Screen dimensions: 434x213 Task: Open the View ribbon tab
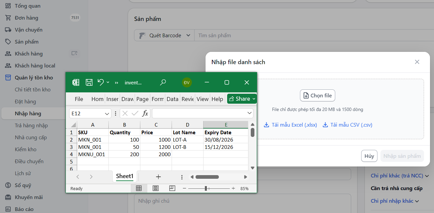pyautogui.click(x=203, y=99)
